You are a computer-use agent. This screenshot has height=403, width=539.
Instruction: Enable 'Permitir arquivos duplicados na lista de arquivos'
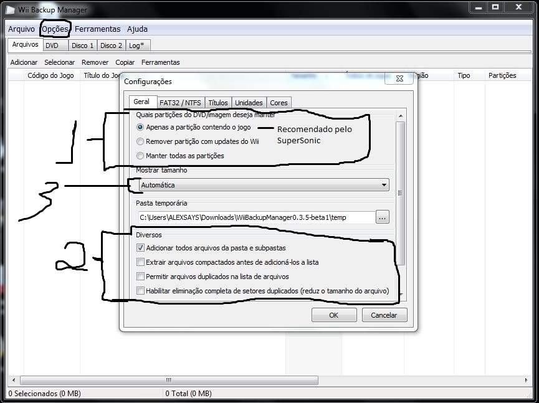pyautogui.click(x=140, y=277)
